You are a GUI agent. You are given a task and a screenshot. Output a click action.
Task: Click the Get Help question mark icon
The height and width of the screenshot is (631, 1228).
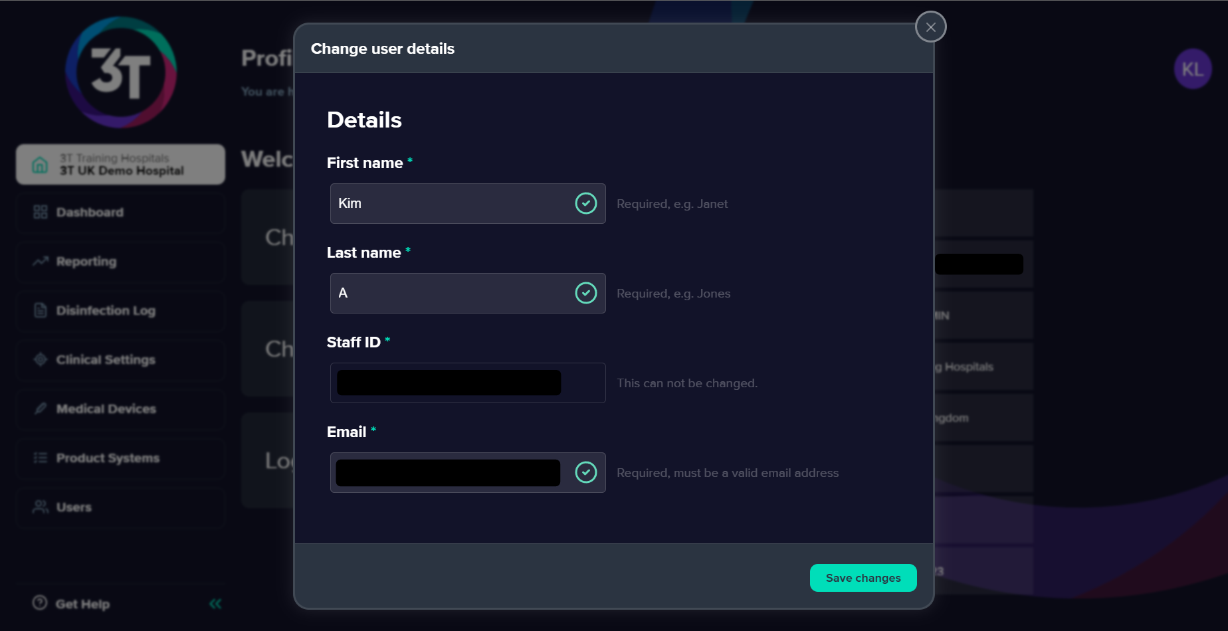[x=40, y=602]
